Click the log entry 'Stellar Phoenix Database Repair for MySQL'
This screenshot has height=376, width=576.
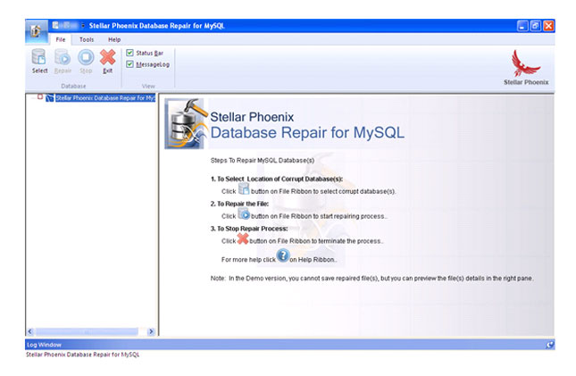pyautogui.click(x=83, y=355)
